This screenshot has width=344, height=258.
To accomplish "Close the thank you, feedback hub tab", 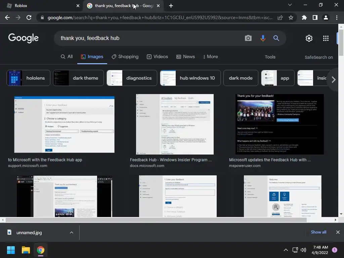I will click(x=158, y=6).
